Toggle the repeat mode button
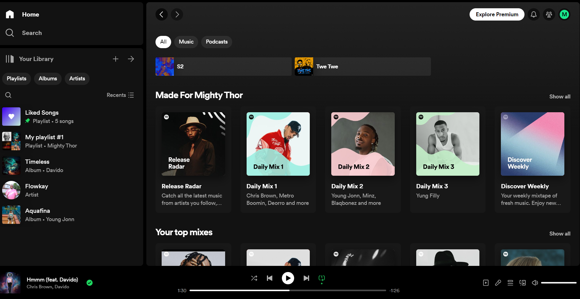Screen dimensions: 580x299 tap(322, 278)
